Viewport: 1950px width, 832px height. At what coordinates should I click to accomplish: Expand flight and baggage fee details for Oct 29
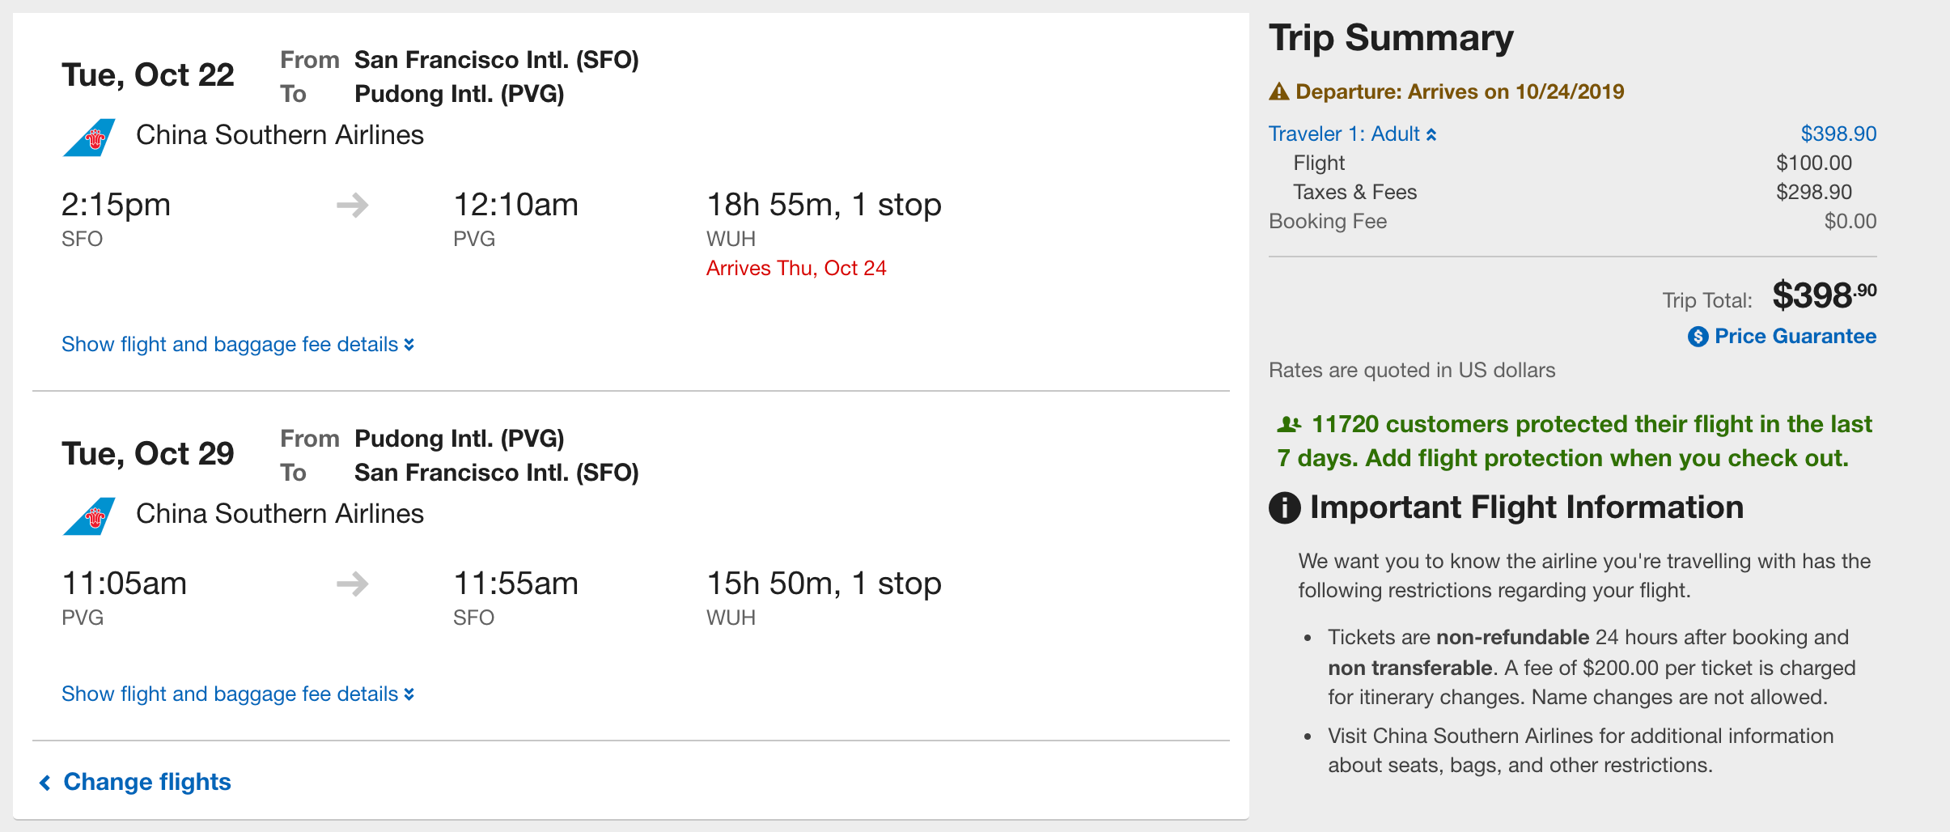point(238,694)
